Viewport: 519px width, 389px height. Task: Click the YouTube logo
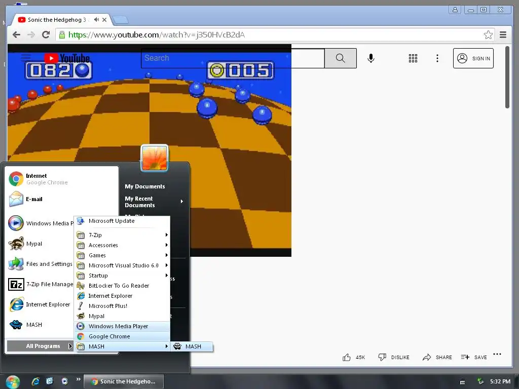tap(67, 58)
